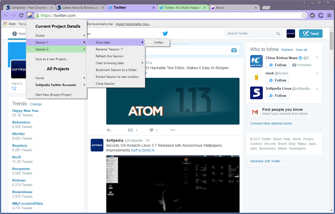The height and width of the screenshot is (214, 335).
Task: Reload the page with the refresh icon
Action: (21, 16)
